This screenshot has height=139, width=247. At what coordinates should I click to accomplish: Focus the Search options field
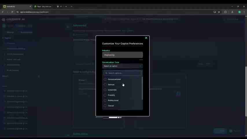122,73
